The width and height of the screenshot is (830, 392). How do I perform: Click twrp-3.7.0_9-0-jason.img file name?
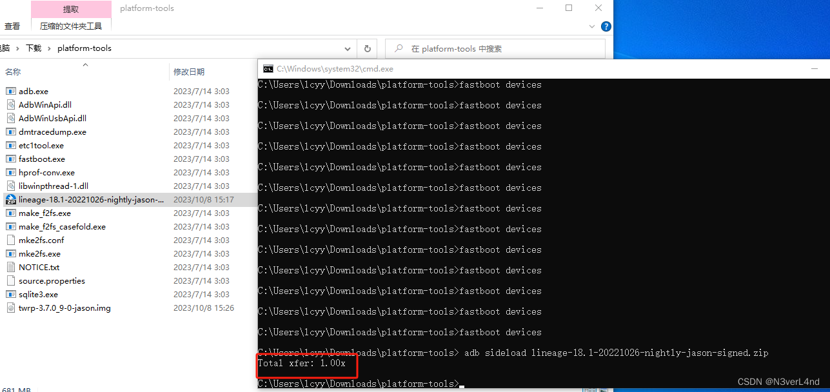pyautogui.click(x=64, y=308)
